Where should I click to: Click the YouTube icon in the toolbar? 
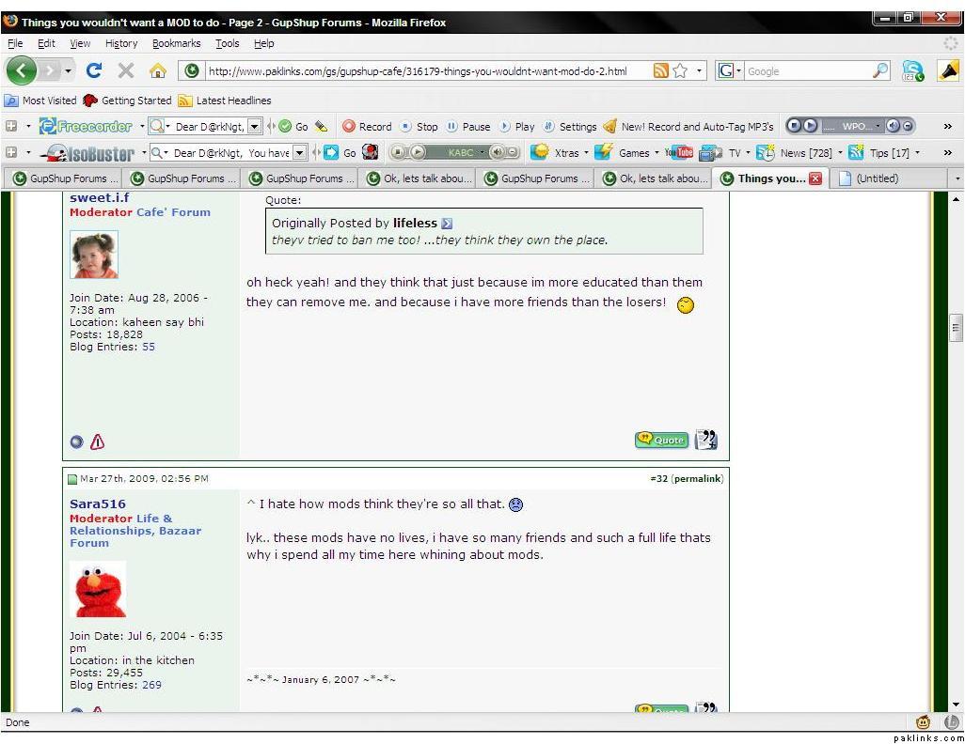[x=678, y=152]
